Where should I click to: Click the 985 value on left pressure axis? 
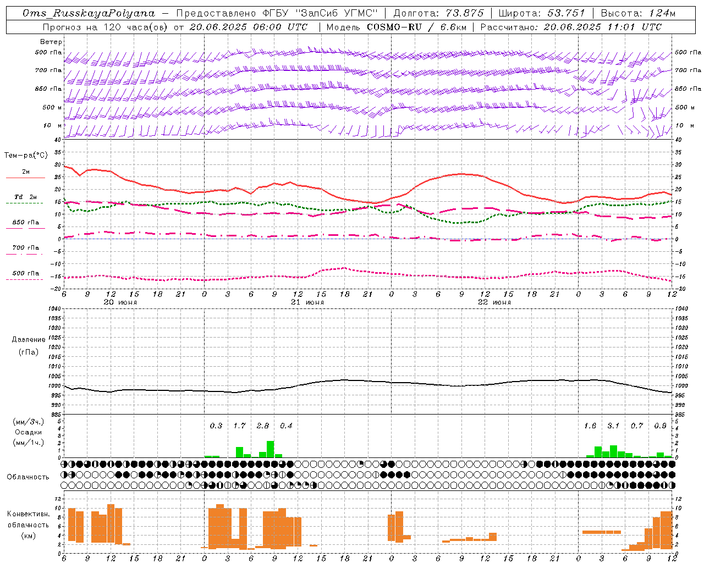point(55,415)
